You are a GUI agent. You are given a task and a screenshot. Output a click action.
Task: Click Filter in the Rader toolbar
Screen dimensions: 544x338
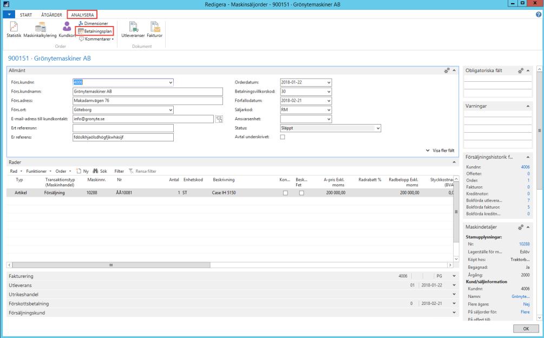point(119,171)
